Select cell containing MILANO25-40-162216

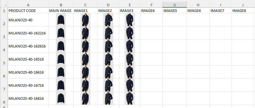coord(28,33)
